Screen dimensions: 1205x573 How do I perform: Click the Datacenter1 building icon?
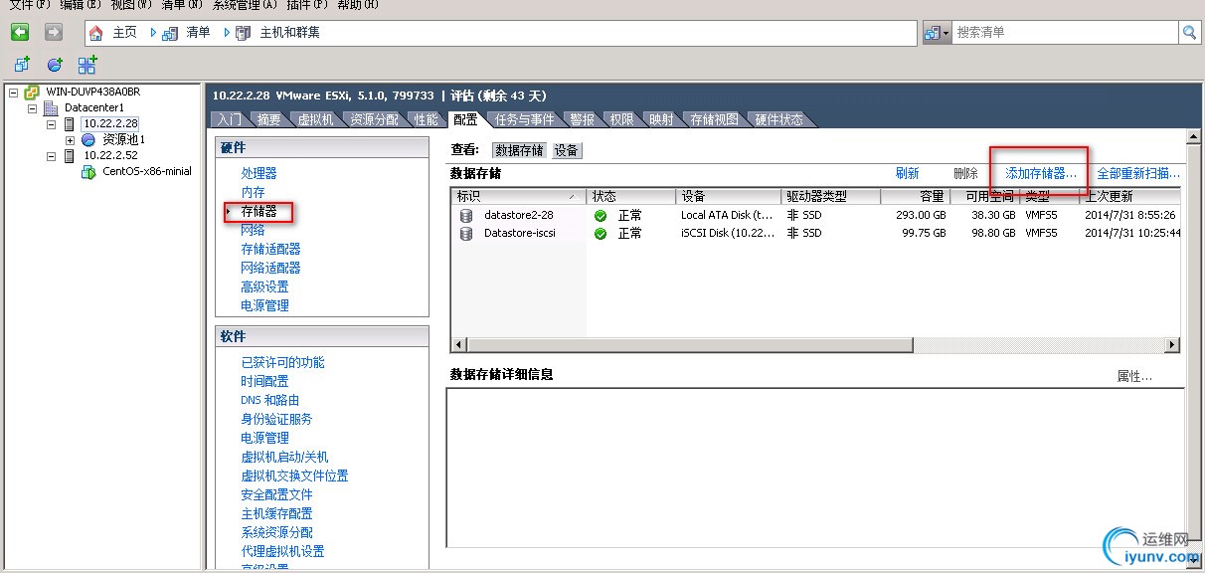coord(51,107)
